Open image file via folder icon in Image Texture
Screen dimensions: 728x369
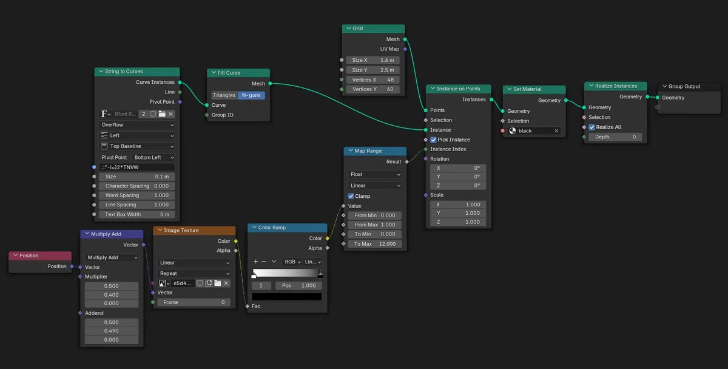(x=217, y=283)
